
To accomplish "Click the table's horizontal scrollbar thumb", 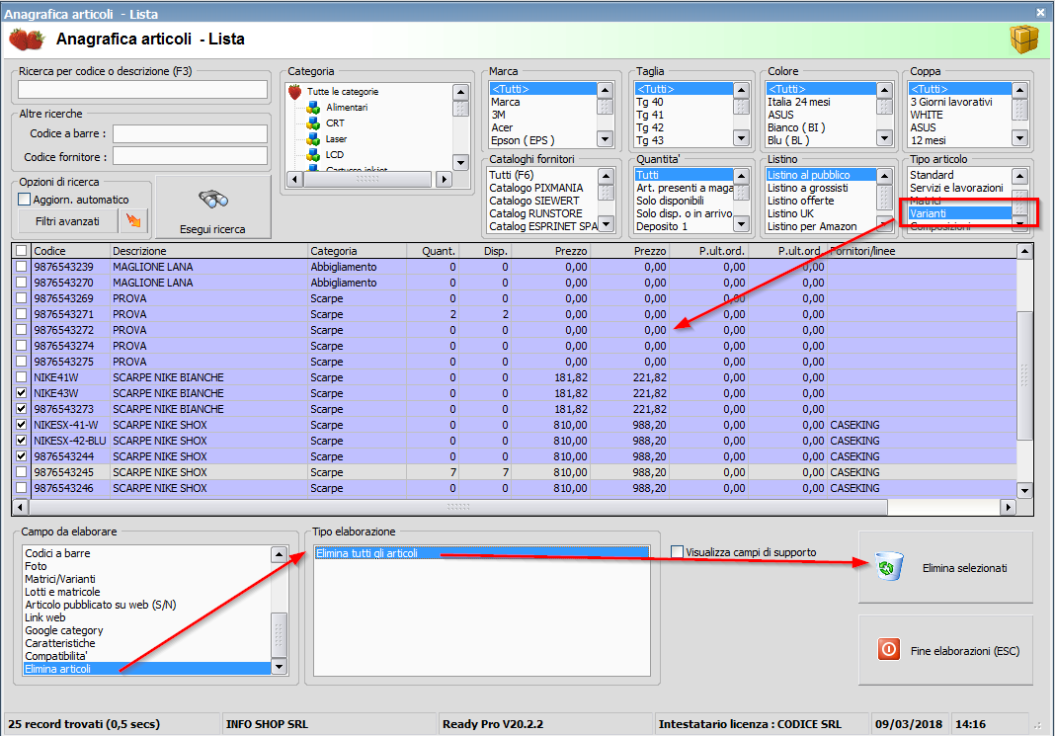I will (x=458, y=507).
